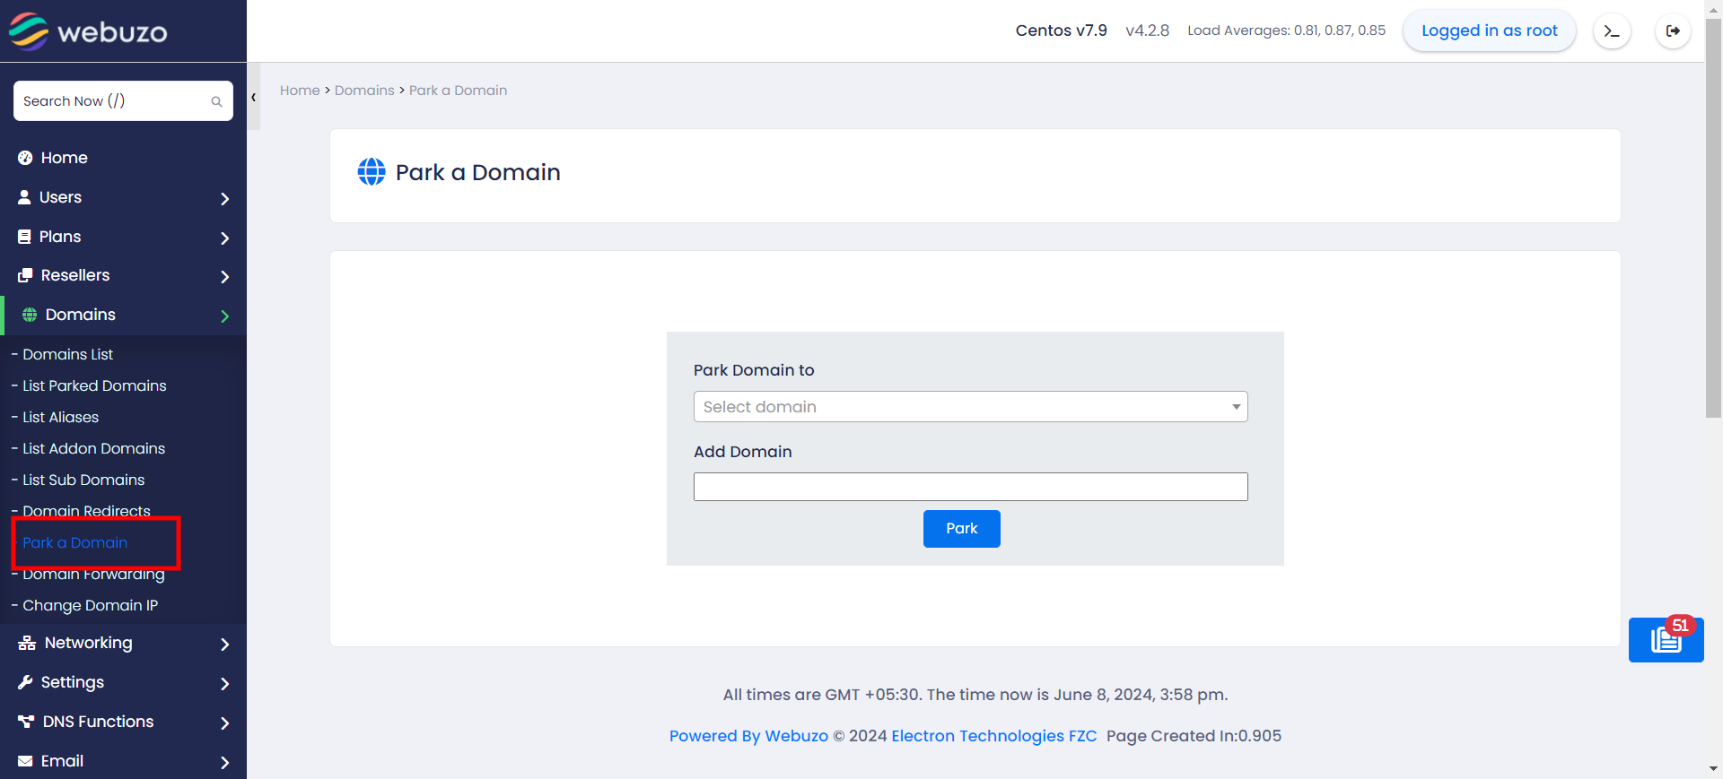Viewport: 1723px width, 779px height.
Task: Click Domains breadcrumb link
Action: 364,91
